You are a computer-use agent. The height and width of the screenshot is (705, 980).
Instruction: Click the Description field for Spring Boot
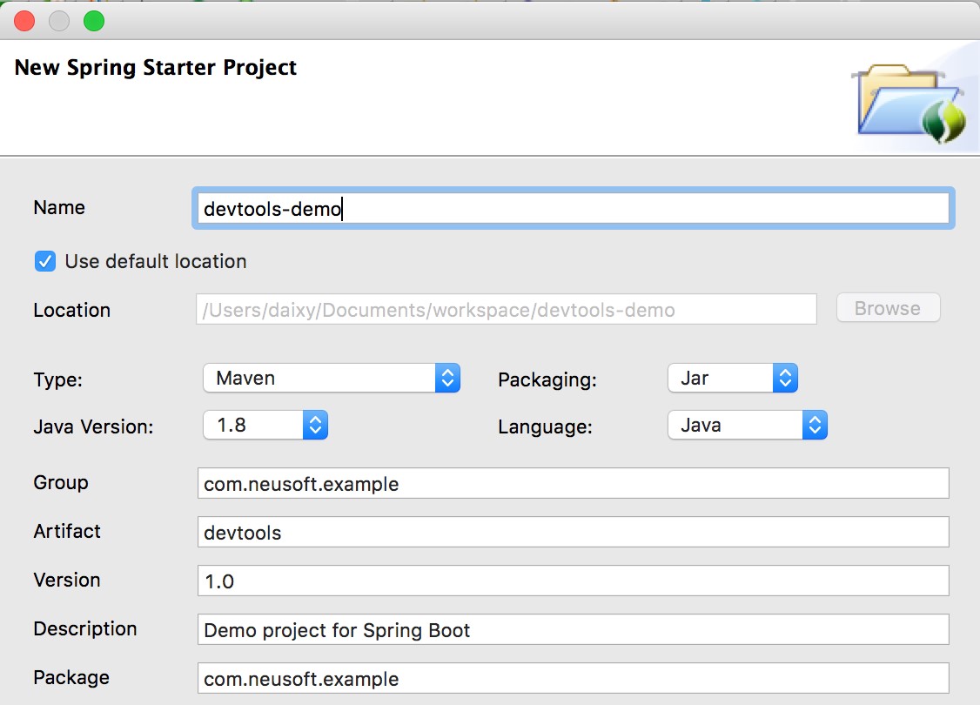click(574, 629)
